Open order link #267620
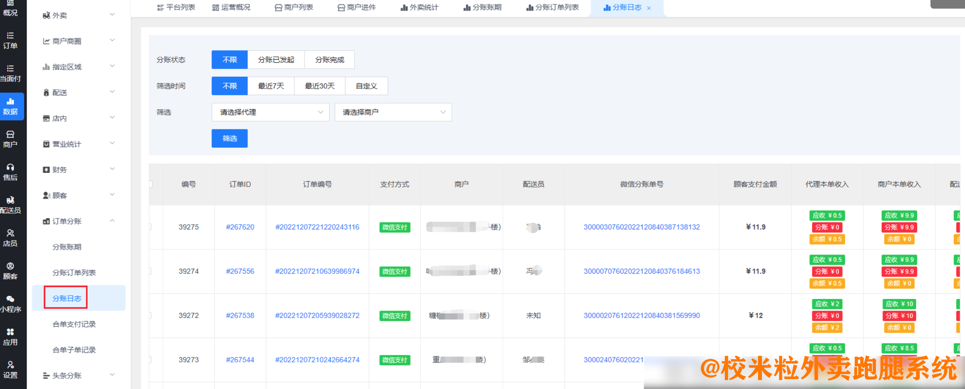The width and height of the screenshot is (965, 389). click(240, 227)
